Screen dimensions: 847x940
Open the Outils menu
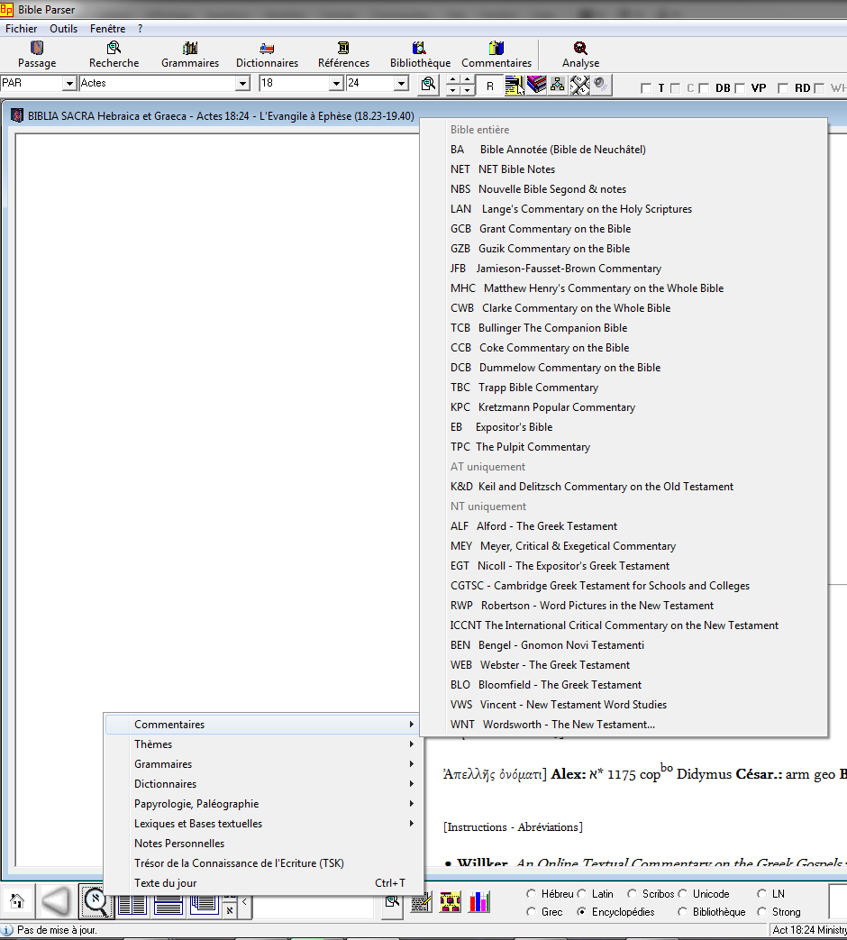tap(64, 29)
